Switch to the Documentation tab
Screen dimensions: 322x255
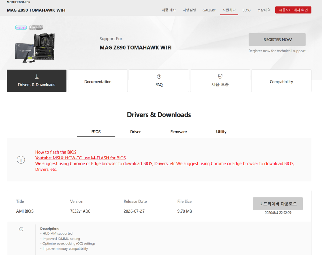pos(98,81)
